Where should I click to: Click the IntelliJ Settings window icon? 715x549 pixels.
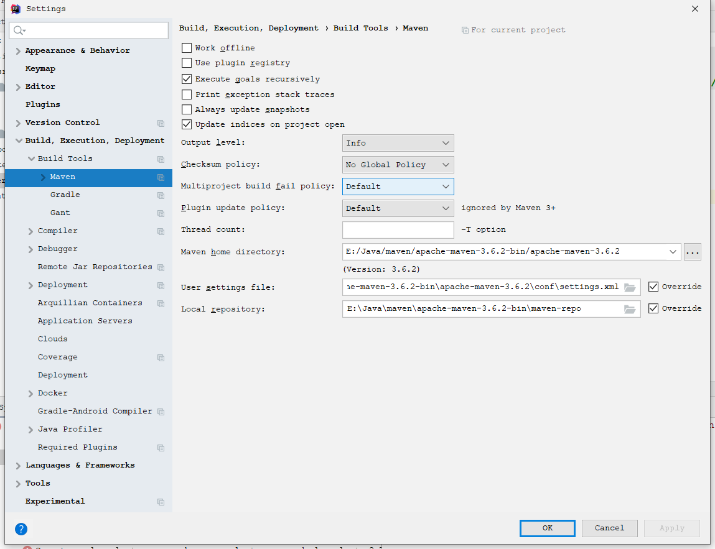click(x=16, y=9)
